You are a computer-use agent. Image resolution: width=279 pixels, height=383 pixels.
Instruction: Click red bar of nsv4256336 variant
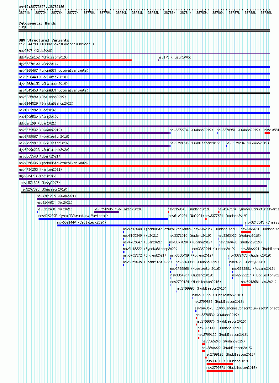145,166
